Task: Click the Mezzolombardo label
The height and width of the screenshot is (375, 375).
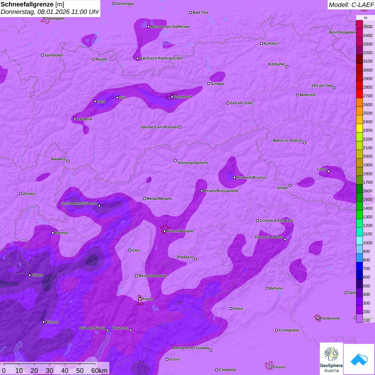Action: [153, 276]
